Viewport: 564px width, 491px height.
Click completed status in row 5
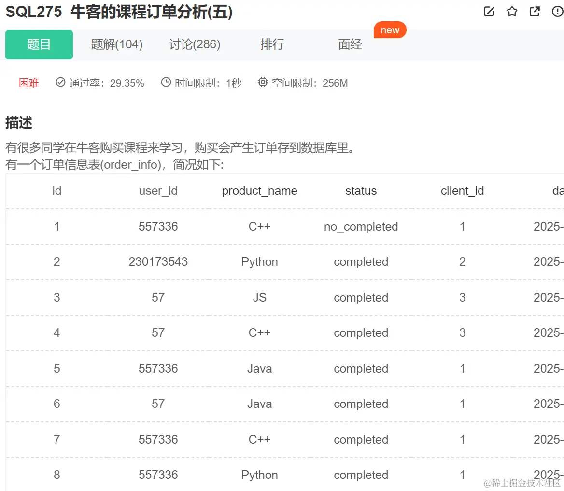click(361, 369)
